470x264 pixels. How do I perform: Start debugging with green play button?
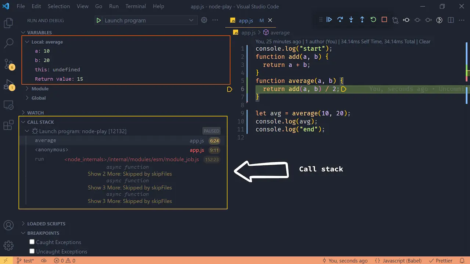tap(98, 21)
